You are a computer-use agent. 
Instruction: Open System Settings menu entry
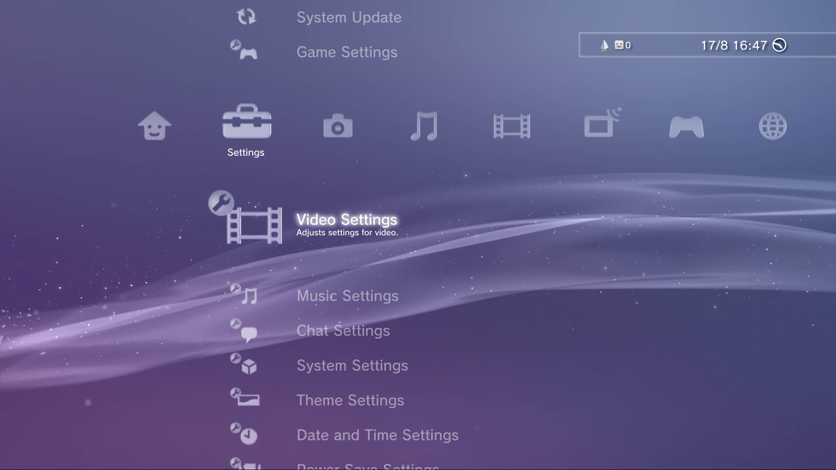point(352,366)
